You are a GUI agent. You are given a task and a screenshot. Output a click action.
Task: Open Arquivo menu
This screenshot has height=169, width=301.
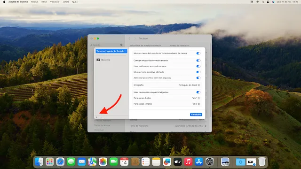[34, 2]
